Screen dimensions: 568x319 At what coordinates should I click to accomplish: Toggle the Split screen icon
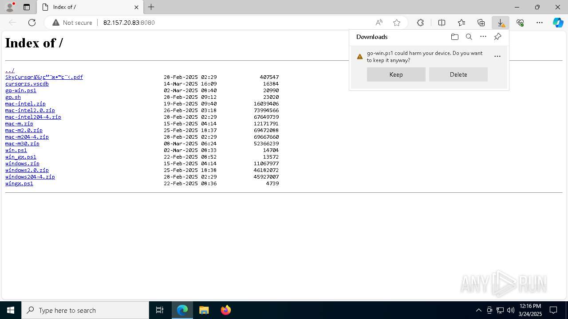[x=442, y=23]
